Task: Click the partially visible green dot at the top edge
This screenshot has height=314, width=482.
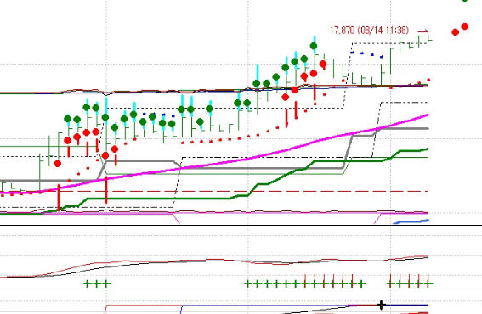Action: point(465,1)
